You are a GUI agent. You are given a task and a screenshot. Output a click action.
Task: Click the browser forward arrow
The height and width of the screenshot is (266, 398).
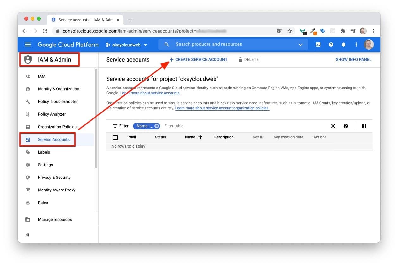coord(35,31)
